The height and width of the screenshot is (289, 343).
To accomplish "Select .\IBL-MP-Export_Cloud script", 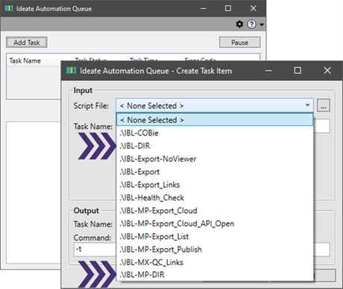I will 215,211.
